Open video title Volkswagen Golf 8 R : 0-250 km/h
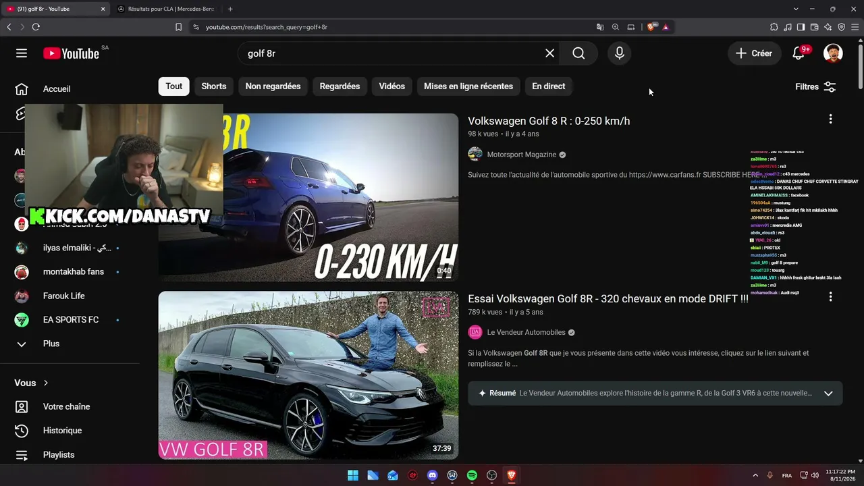 point(549,121)
